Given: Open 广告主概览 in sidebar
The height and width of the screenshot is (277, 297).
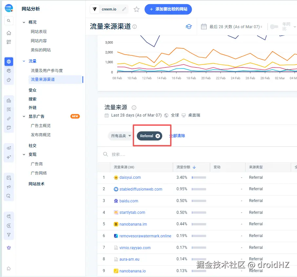Looking at the screenshot, I should point(41,126).
